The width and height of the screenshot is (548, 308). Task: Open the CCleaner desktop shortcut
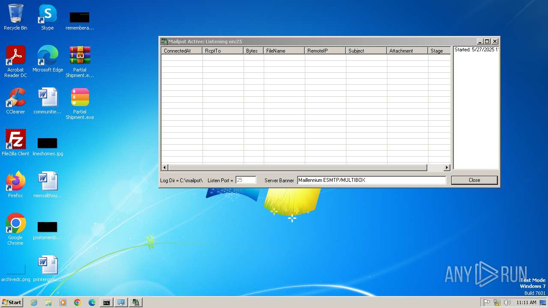point(15,101)
